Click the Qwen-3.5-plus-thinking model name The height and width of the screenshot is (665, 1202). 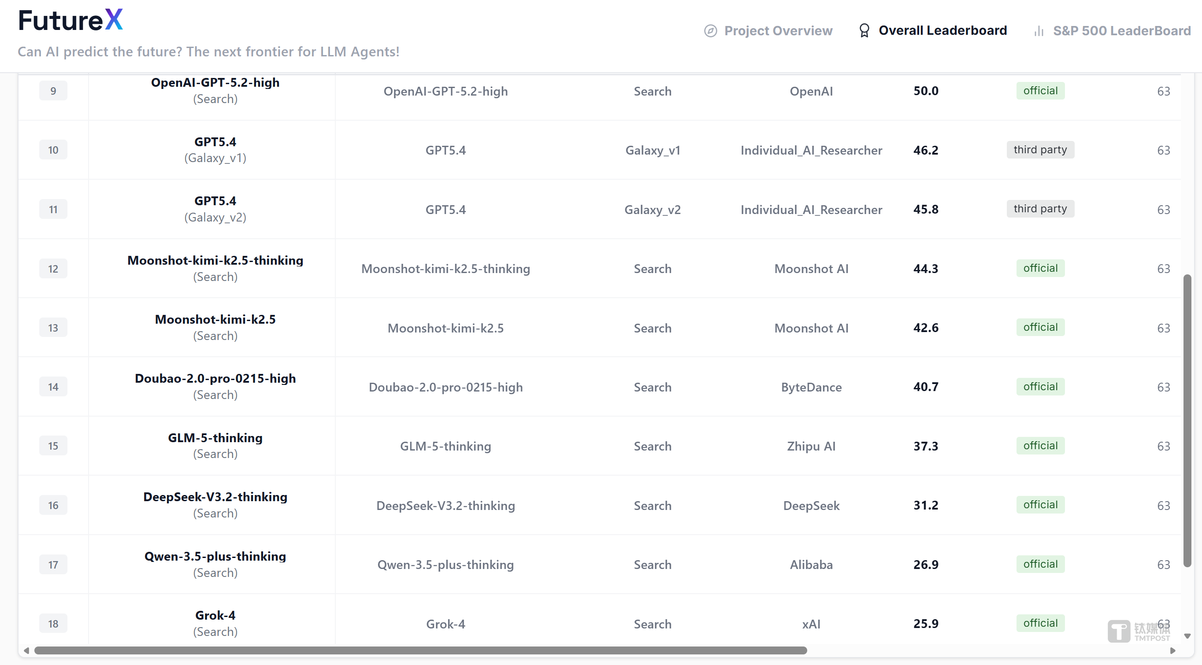pyautogui.click(x=215, y=556)
